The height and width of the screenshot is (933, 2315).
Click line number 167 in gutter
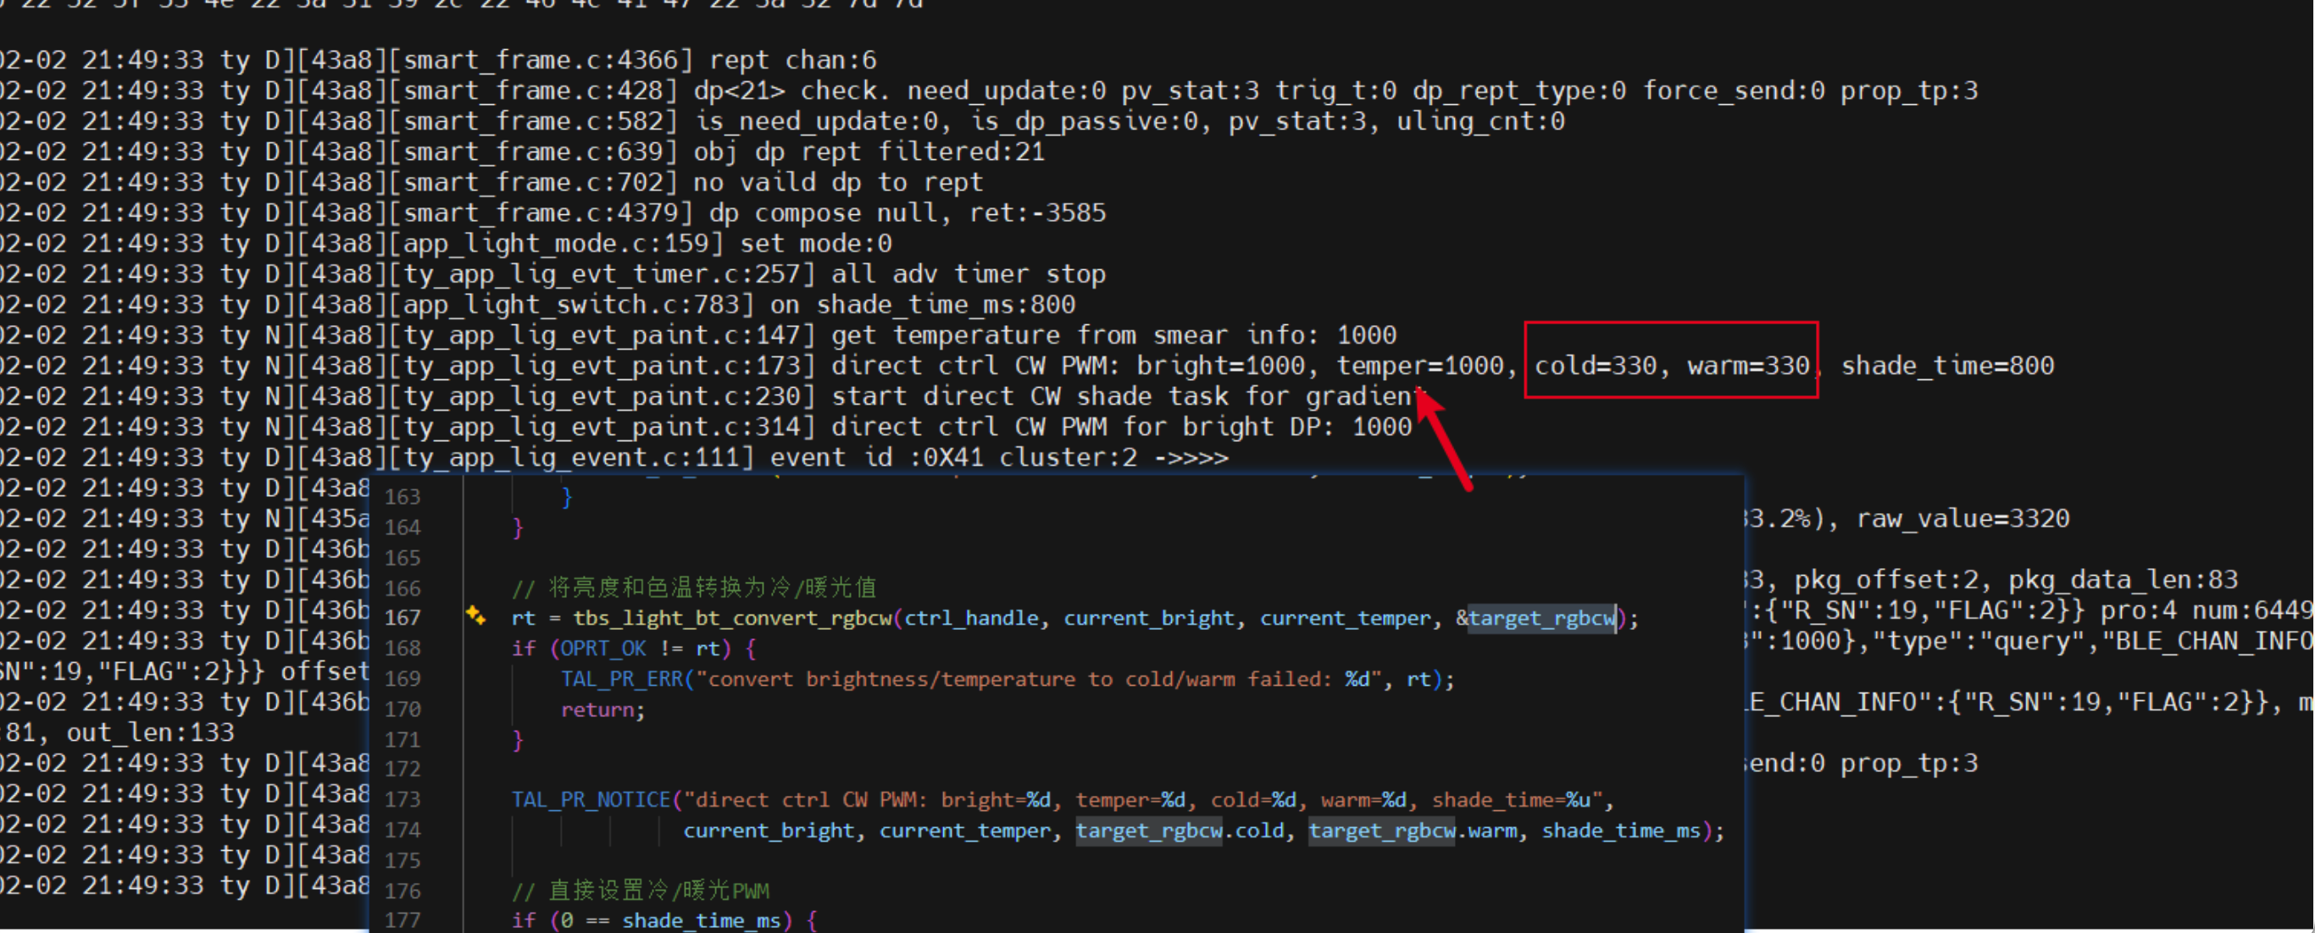tap(402, 618)
